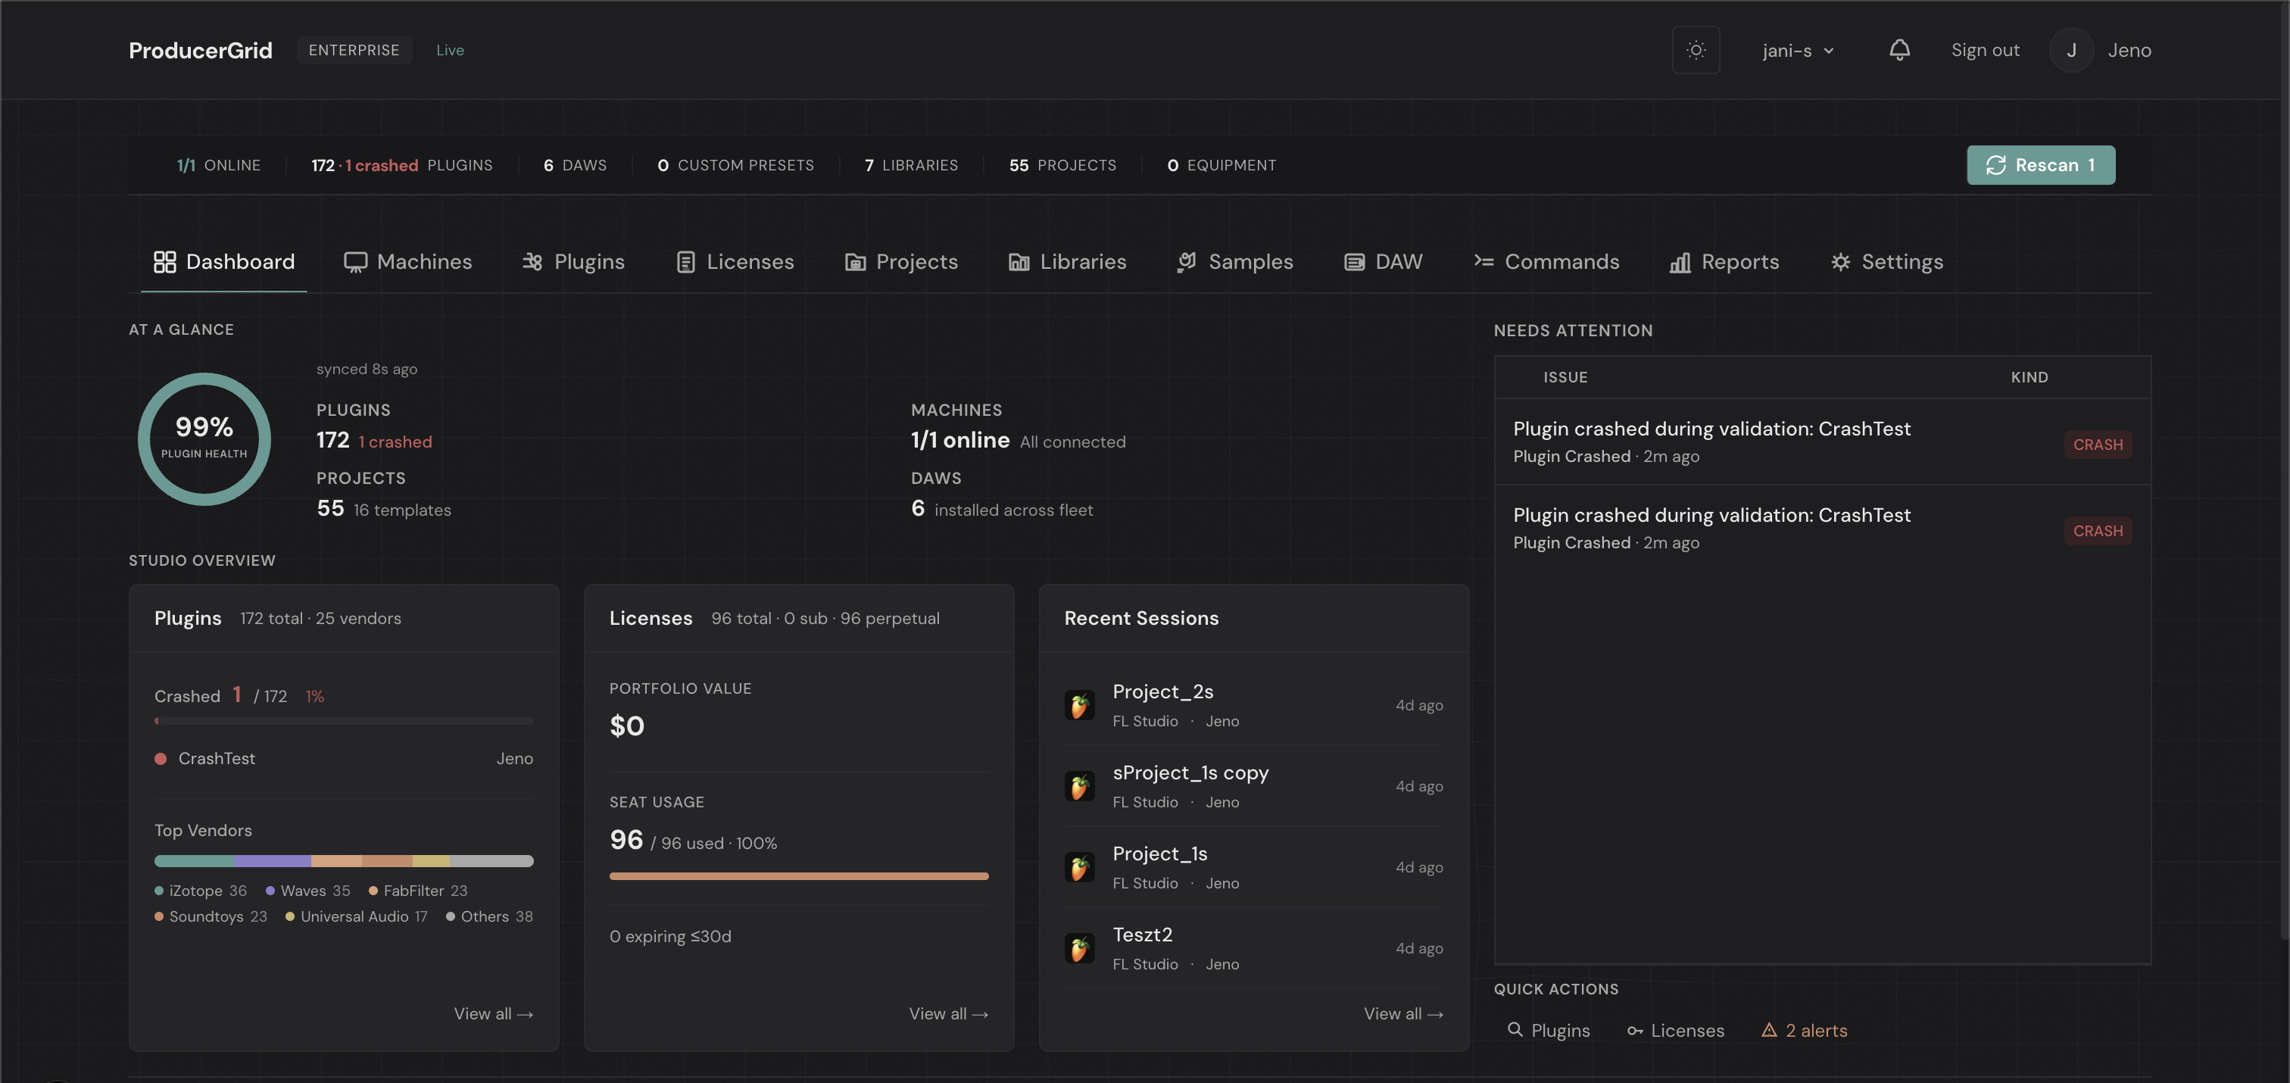Click the '0 expiring ≤30d' text
2290x1083 pixels.
click(x=670, y=936)
